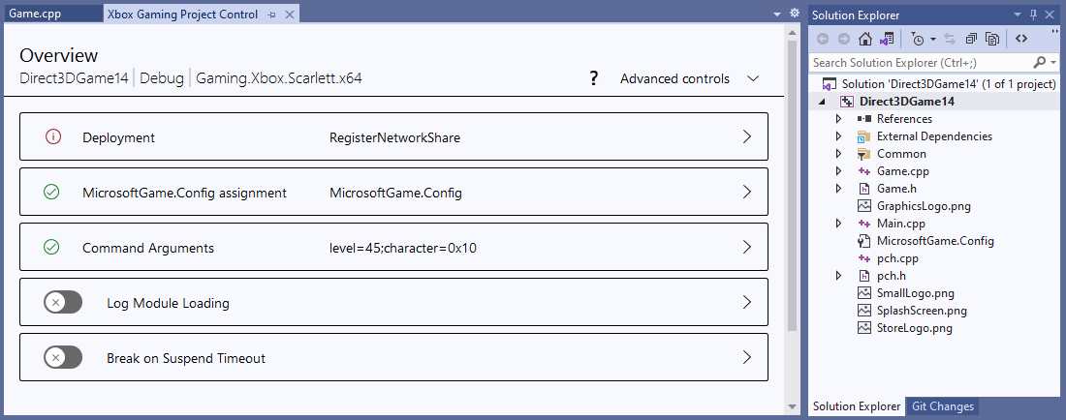Open the Pending Changes Filter dropdown arrow
Screen dimensions: 1066x420
pyautogui.click(x=933, y=40)
